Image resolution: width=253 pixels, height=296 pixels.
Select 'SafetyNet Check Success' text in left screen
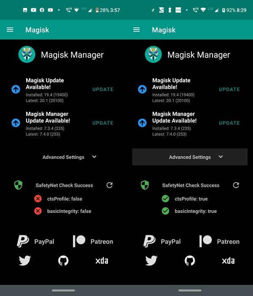pos(64,185)
